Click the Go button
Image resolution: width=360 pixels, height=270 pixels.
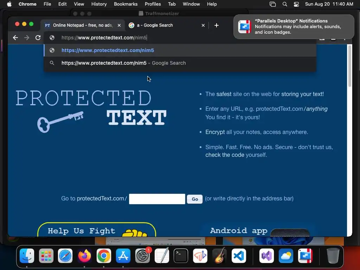click(195, 199)
